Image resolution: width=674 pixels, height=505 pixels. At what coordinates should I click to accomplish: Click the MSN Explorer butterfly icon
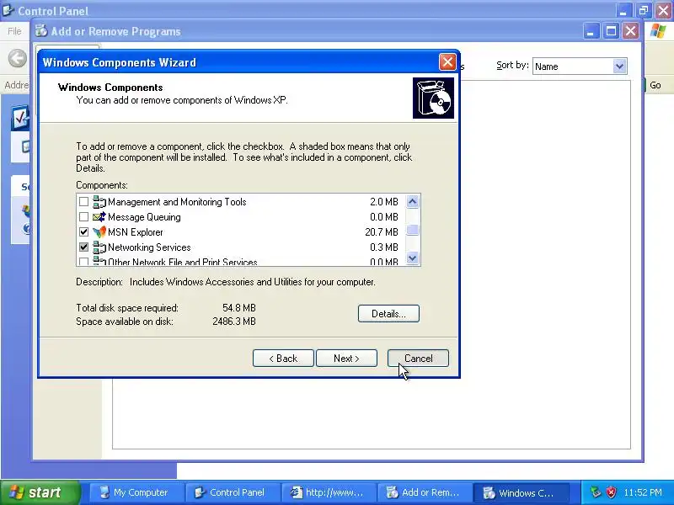99,232
